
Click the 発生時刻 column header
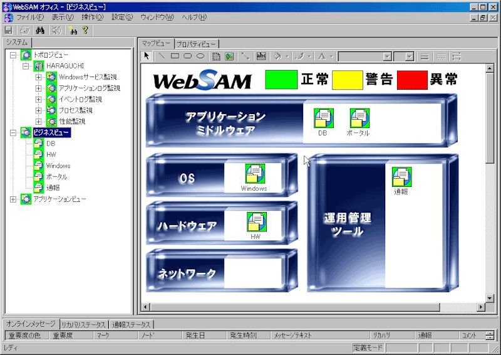point(248,335)
